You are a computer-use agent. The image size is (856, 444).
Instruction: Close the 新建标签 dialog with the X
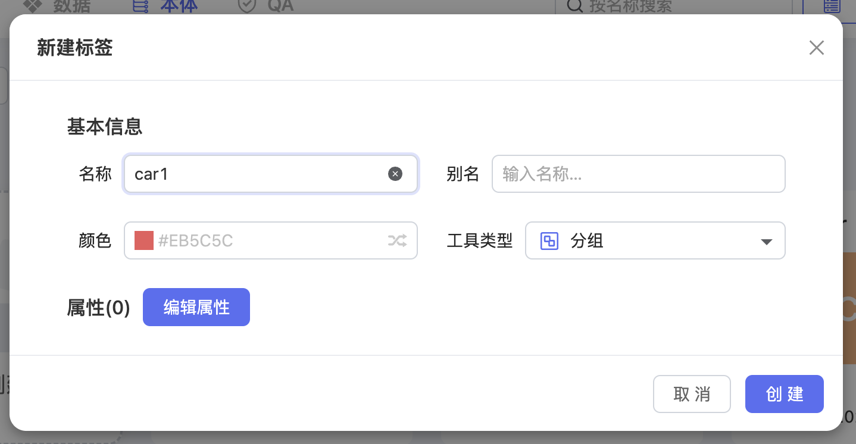click(816, 48)
